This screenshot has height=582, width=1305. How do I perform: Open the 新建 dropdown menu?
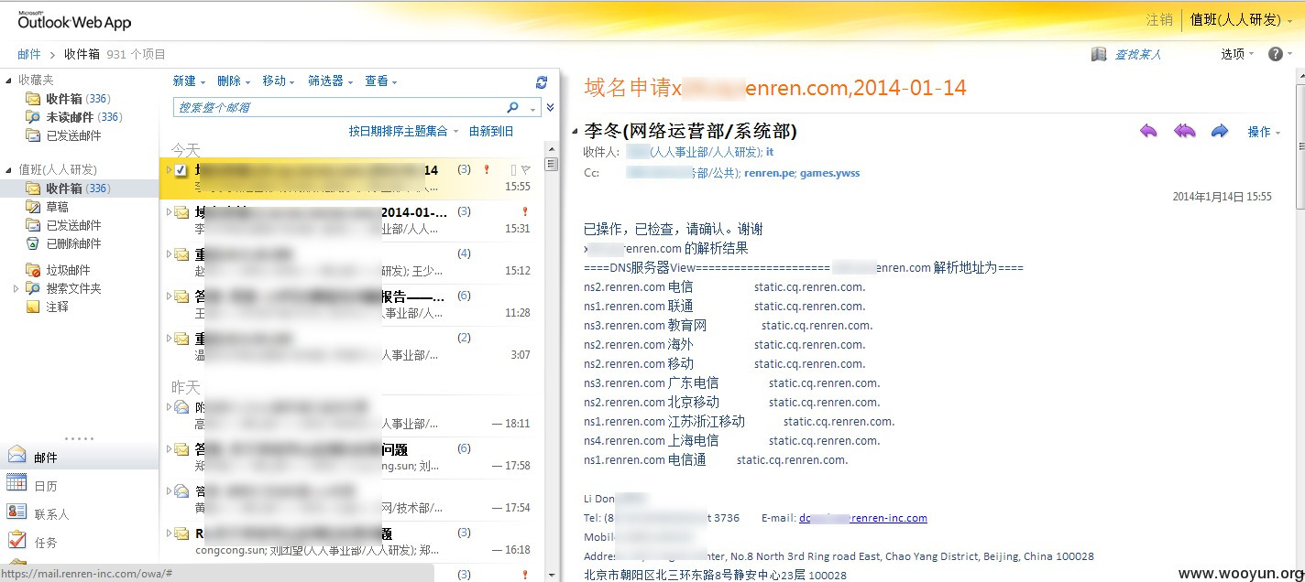pyautogui.click(x=189, y=81)
